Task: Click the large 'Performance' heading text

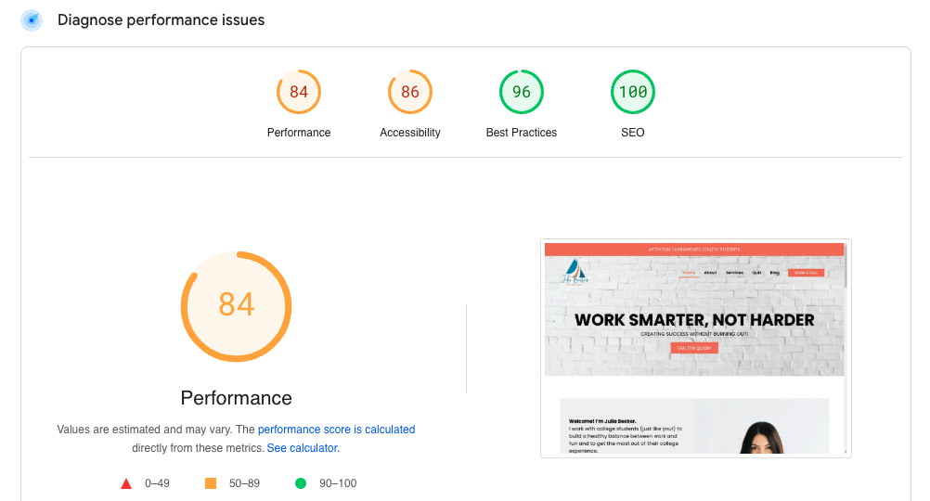Action: (236, 398)
